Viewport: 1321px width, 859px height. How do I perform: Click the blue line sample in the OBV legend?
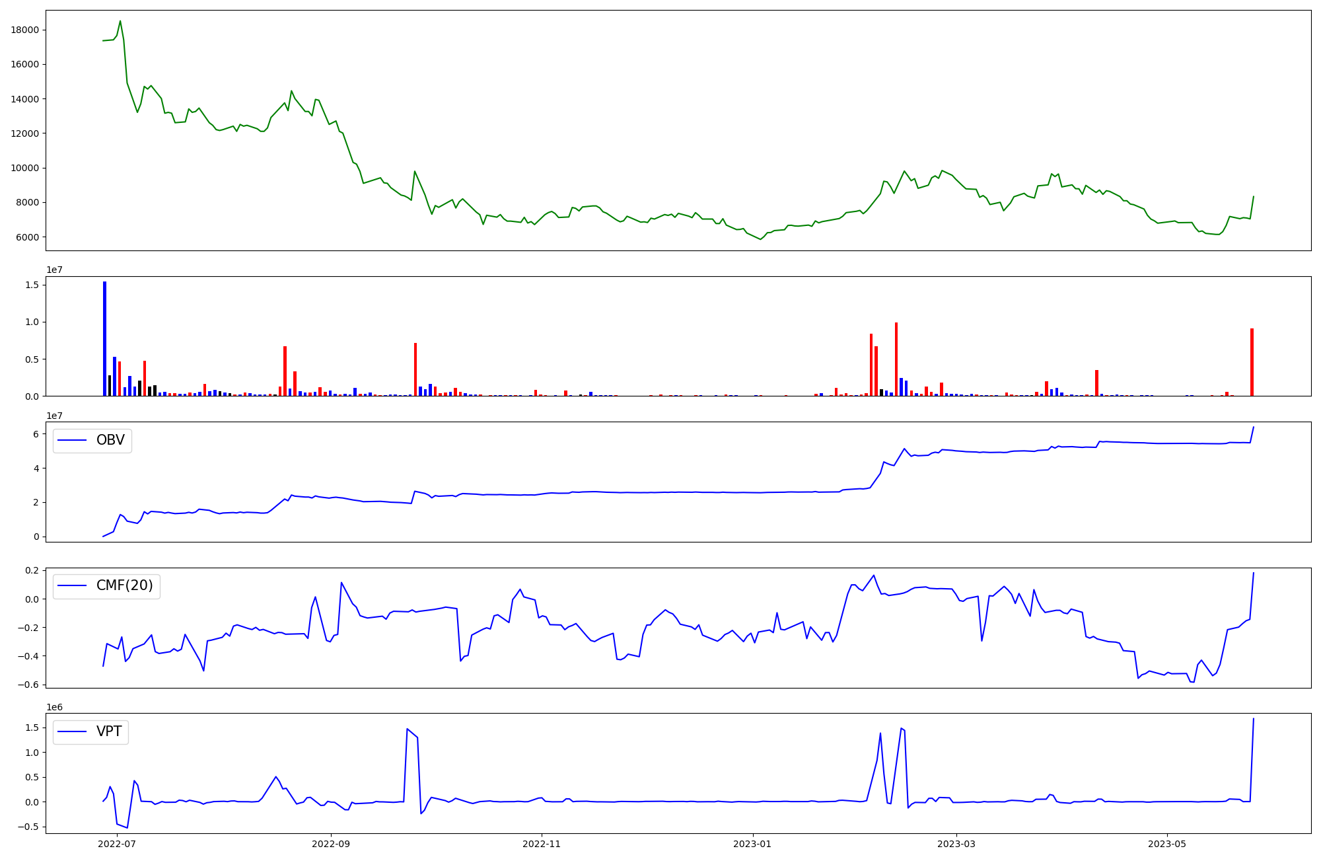coord(73,440)
